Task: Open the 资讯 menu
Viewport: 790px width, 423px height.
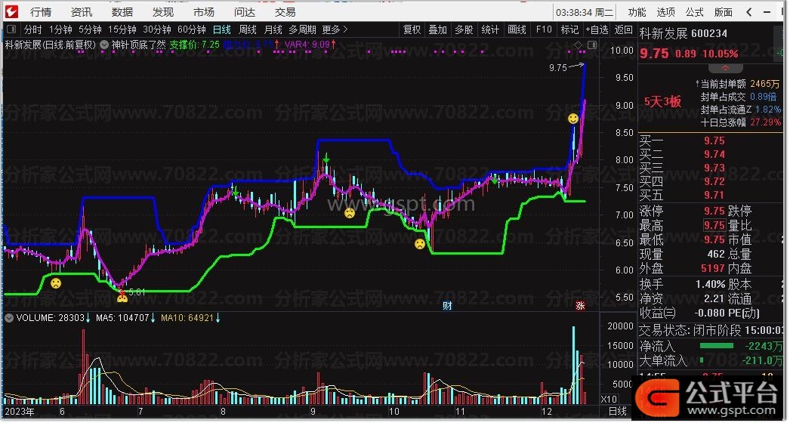Action: (x=81, y=12)
